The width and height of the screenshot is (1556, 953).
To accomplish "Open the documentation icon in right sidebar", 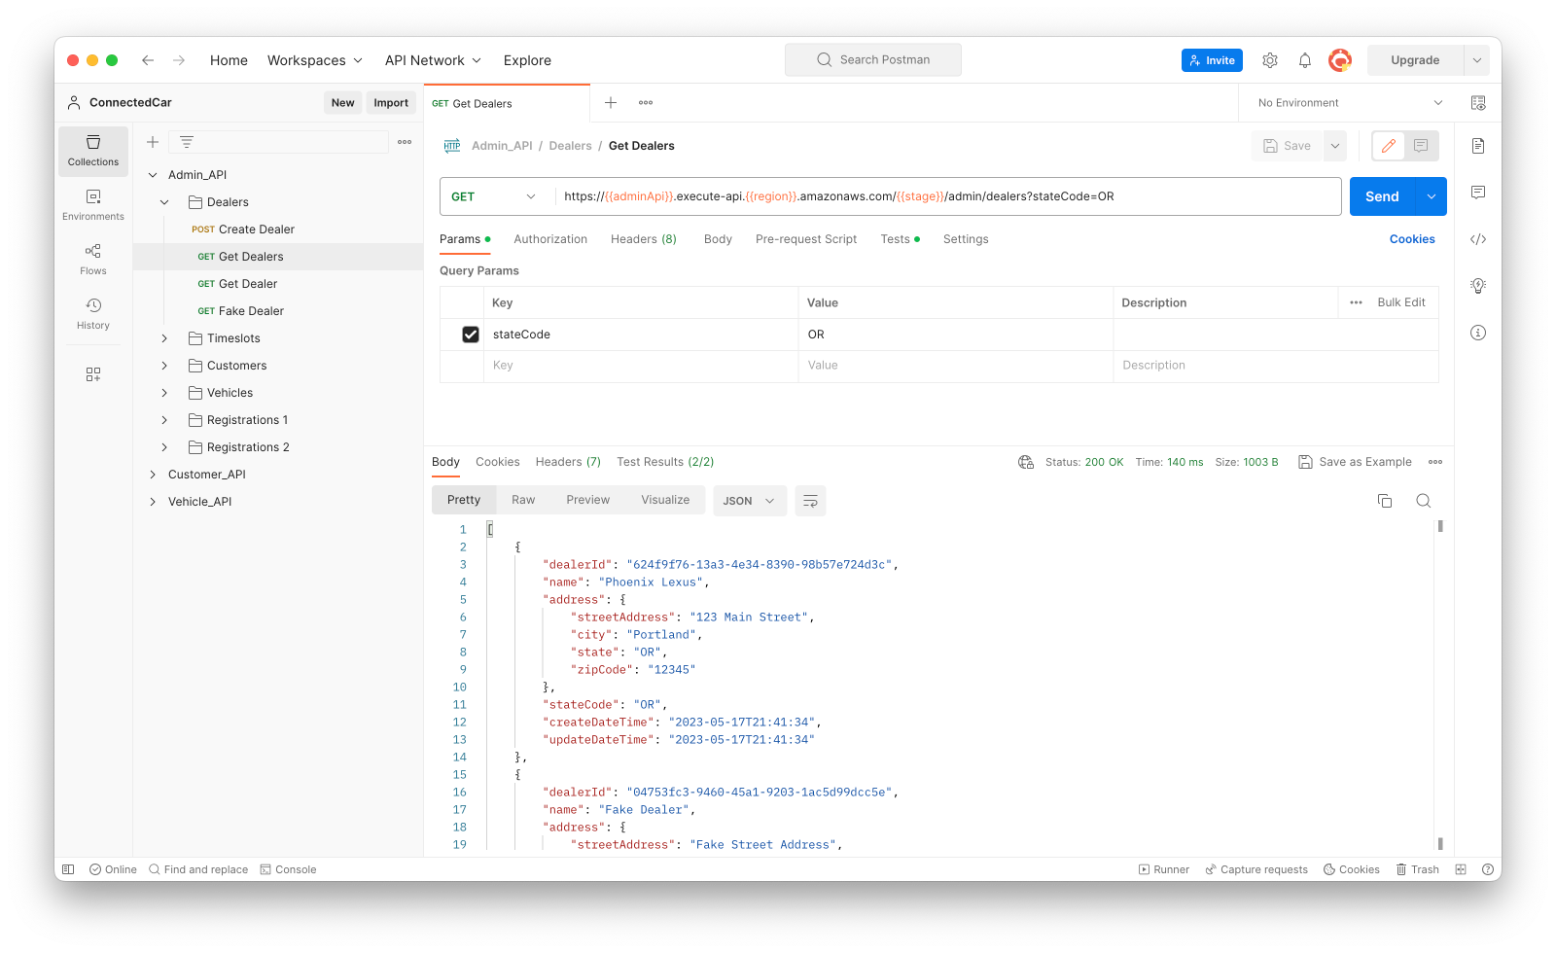I will tap(1478, 146).
